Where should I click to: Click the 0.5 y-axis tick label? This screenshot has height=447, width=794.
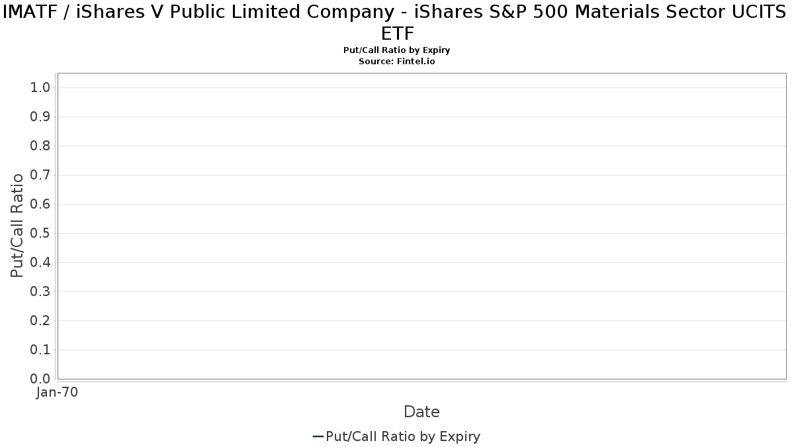click(x=40, y=233)
